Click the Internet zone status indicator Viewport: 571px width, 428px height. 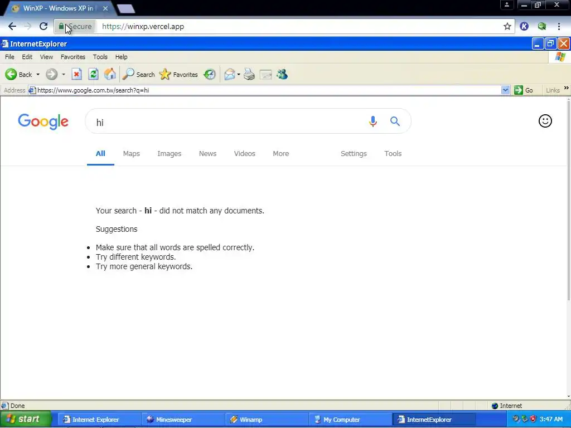(x=506, y=406)
